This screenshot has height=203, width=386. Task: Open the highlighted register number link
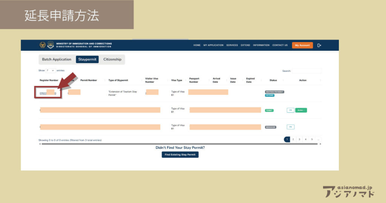click(x=48, y=93)
